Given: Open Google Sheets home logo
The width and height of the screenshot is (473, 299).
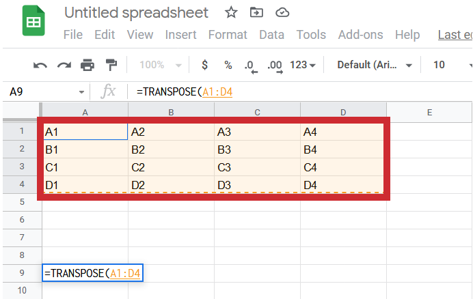Looking at the screenshot, I should (31, 23).
